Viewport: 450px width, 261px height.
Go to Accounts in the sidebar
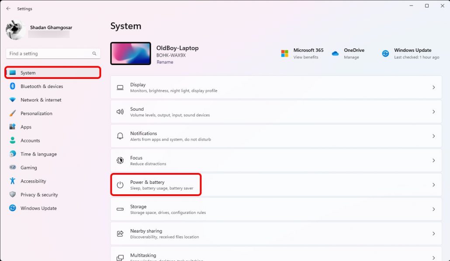30,141
